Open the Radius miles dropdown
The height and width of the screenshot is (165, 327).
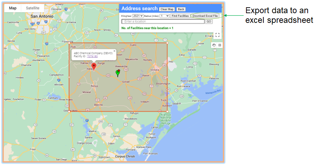click(x=164, y=16)
